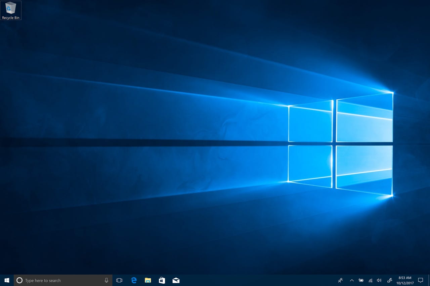Open Task View

(119, 280)
